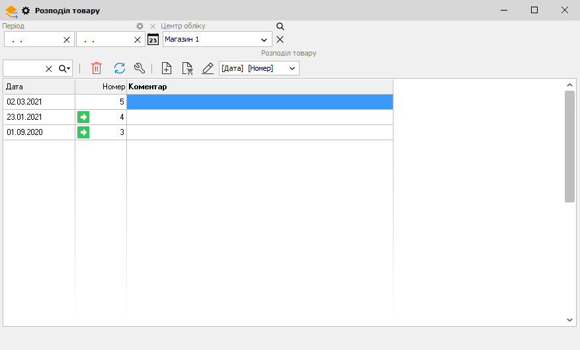
Task: Click into the second period date field
Action: (104, 40)
